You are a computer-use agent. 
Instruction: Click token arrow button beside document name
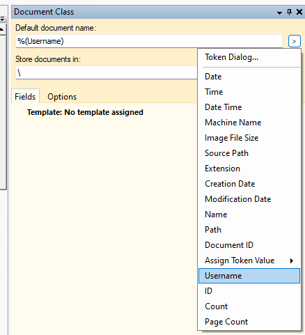click(295, 41)
